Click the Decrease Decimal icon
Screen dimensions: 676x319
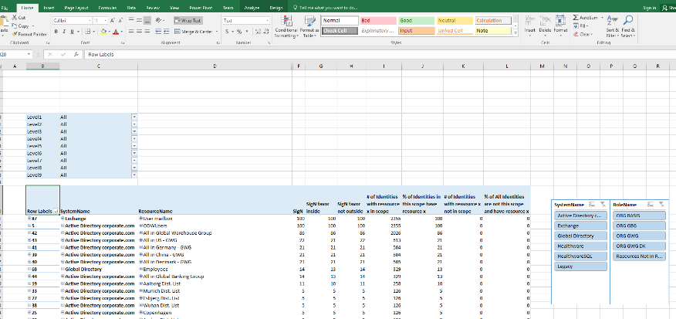click(266, 32)
